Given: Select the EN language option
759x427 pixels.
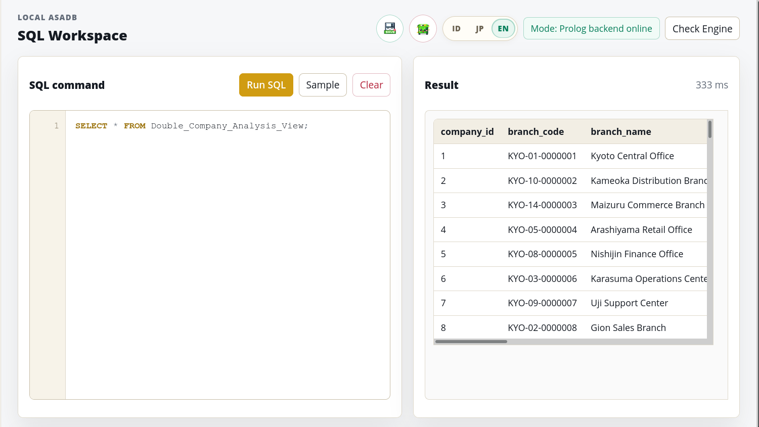Looking at the screenshot, I should coord(503,29).
